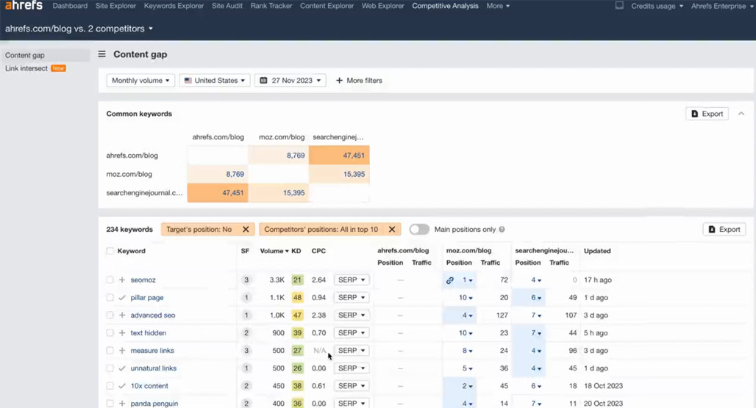Screen dimensions: 756x408
Task: Open Keywords Explorer in top navigation
Action: (x=174, y=6)
